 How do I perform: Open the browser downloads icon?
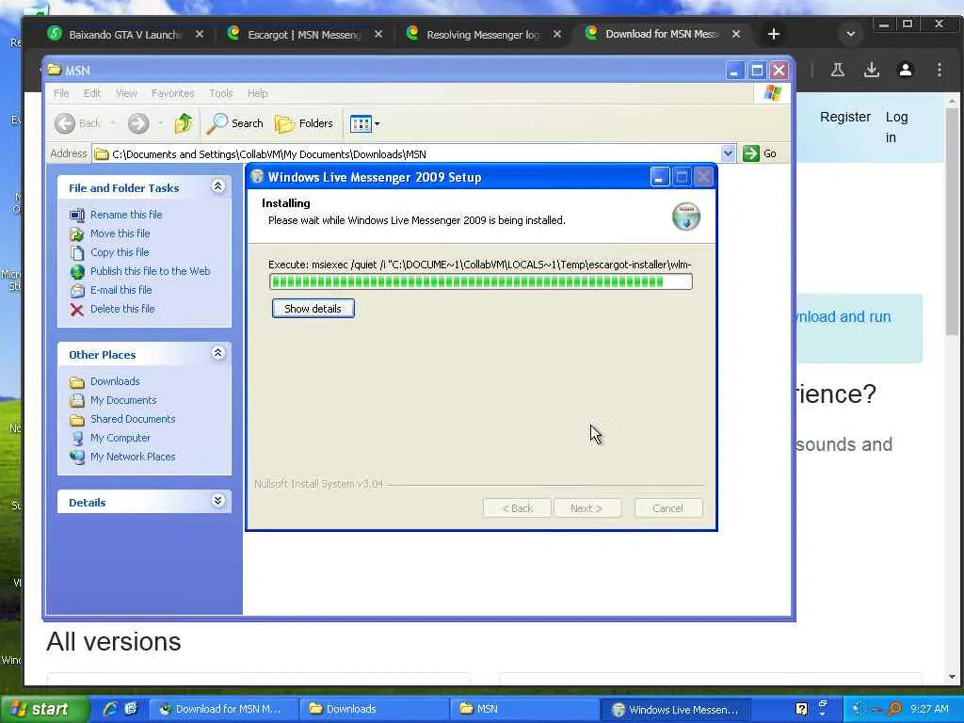coord(871,70)
